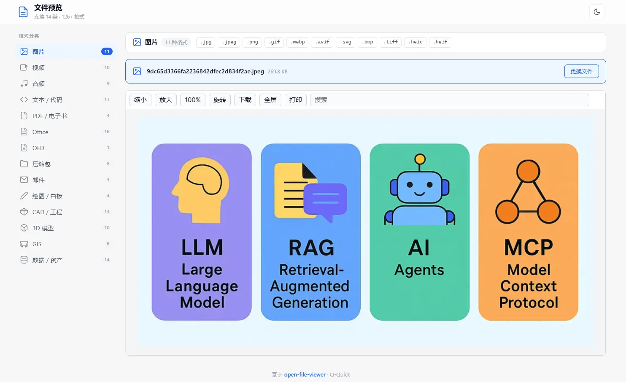626x382 pixels.
Task: Select the GIS category
Action: tap(66, 244)
